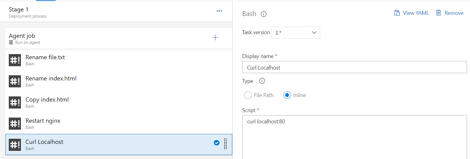The height and width of the screenshot is (159, 470).
Task: Click the plus icon to add a task
Action: (x=215, y=37)
